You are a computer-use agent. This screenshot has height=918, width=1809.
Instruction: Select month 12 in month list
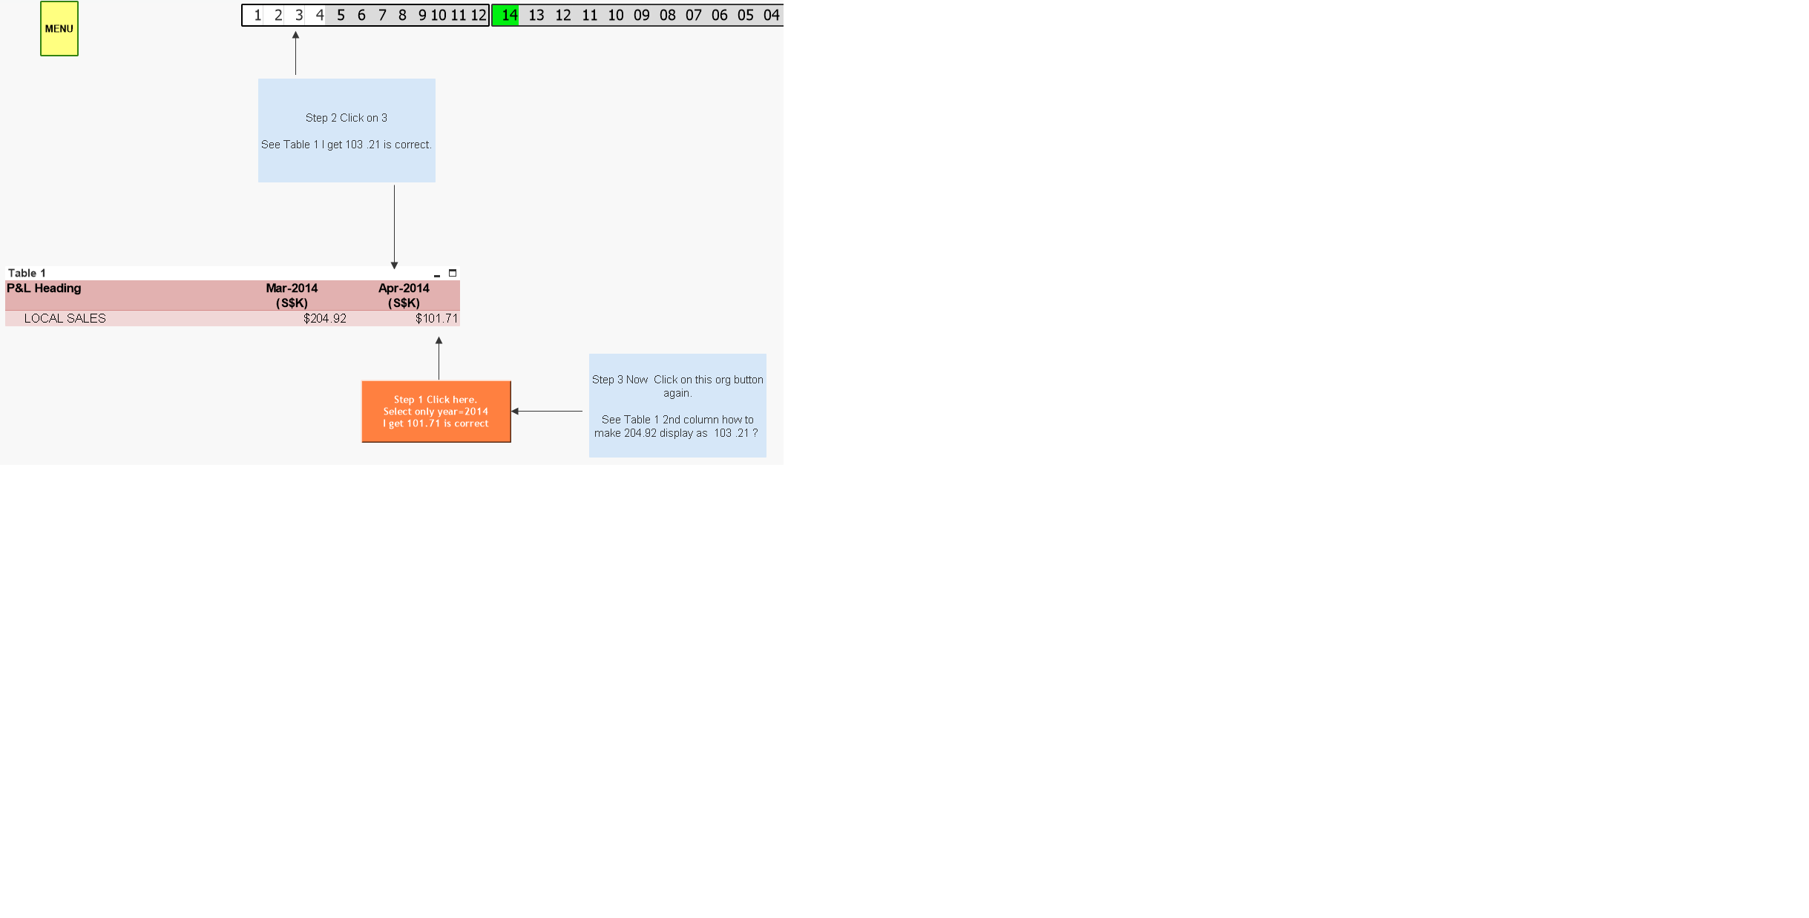[479, 15]
